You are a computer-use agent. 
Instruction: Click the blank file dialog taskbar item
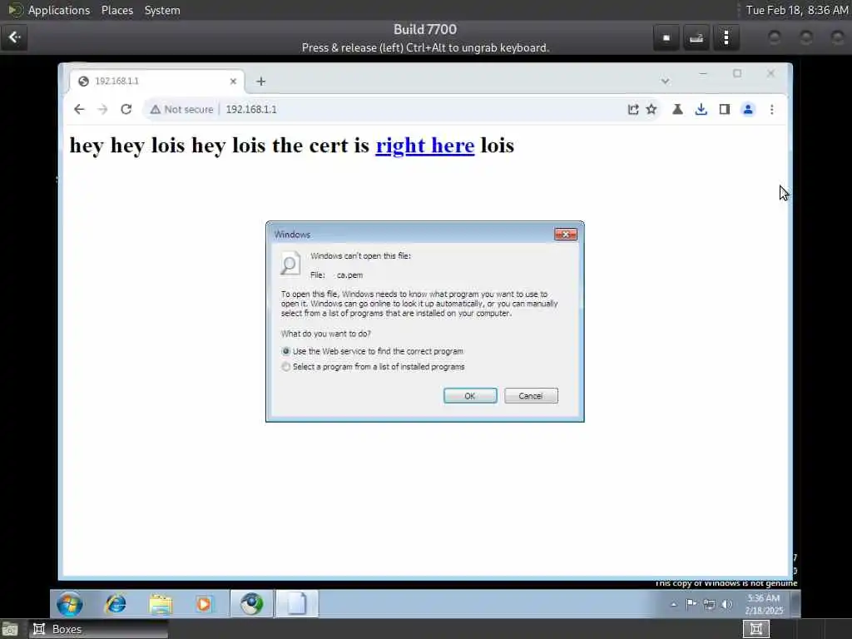(x=297, y=604)
